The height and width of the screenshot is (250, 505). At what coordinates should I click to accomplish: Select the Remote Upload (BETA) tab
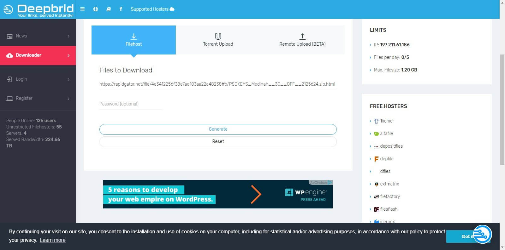pyautogui.click(x=302, y=40)
